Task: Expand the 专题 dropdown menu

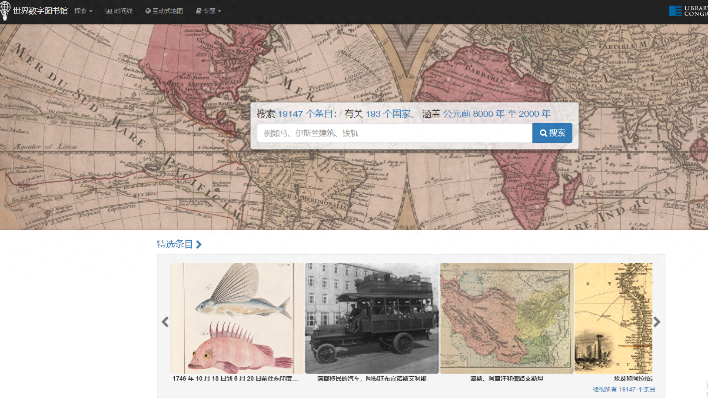Action: click(209, 11)
